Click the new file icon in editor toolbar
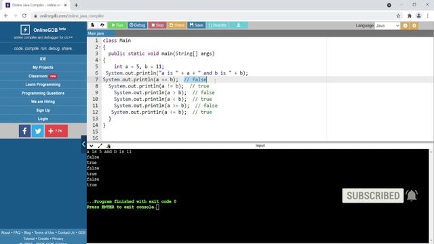This screenshot has width=434, height=244. click(93, 25)
